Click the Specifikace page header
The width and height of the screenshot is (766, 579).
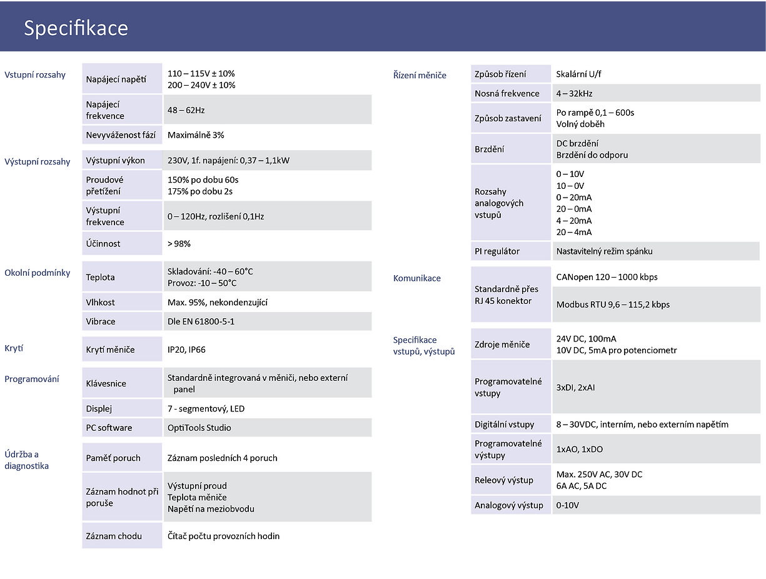[75, 28]
